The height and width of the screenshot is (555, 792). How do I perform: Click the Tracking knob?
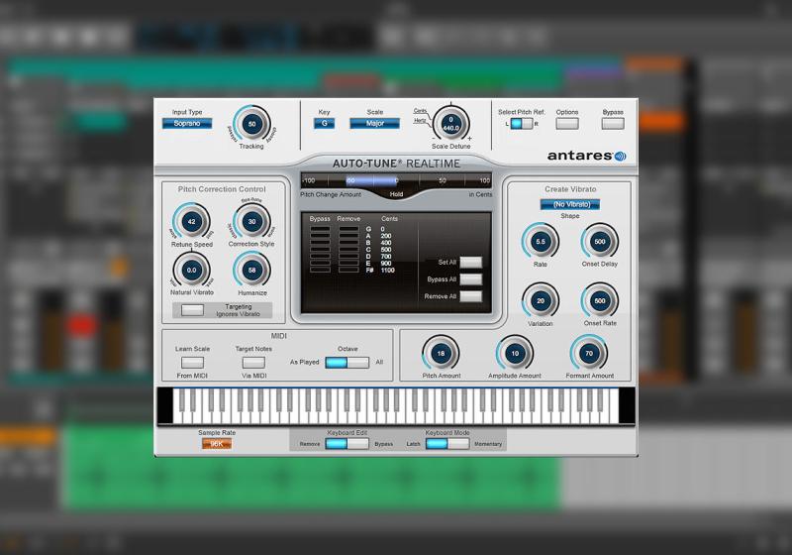click(x=251, y=124)
